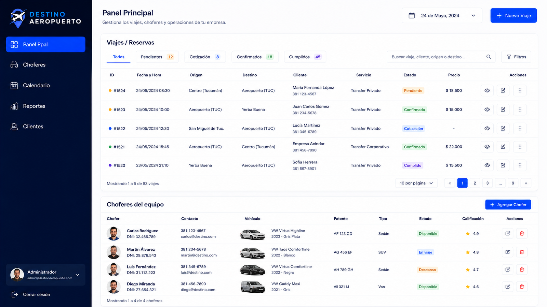Switch to the Pendientes tab
Image resolution: width=547 pixels, height=307 pixels.
[157, 57]
